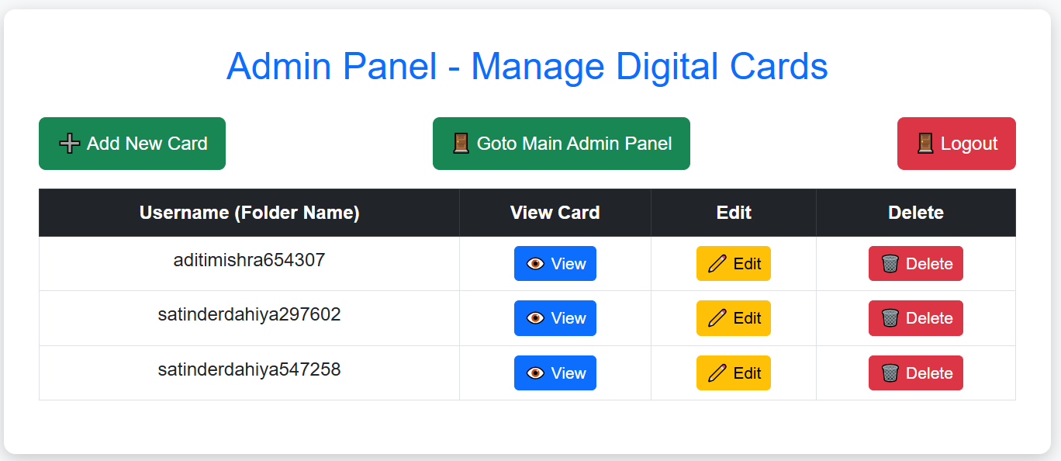Click the eye icon for satinderdahiya297602's card

(x=536, y=318)
